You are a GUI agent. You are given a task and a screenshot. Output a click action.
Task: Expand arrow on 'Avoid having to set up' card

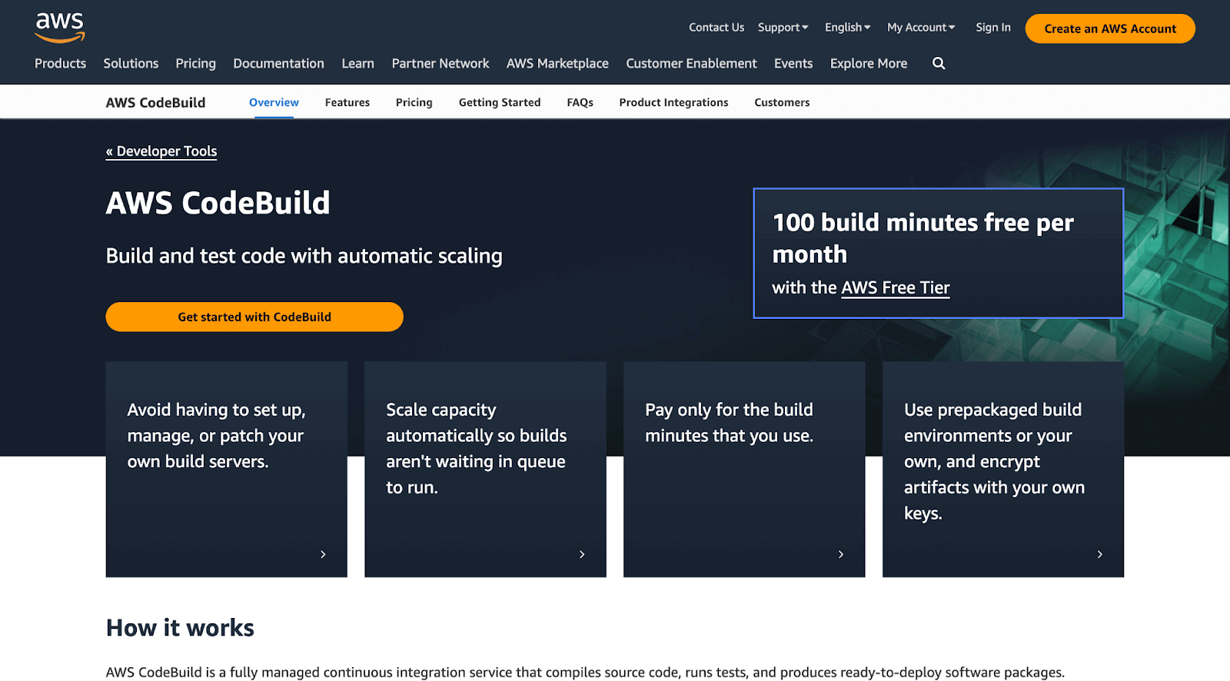(323, 554)
